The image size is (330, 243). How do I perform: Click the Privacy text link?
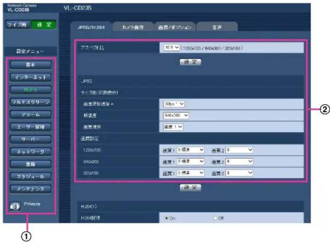coord(32,204)
